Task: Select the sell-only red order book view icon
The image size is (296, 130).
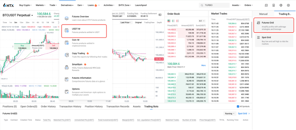Action: tap(177, 21)
